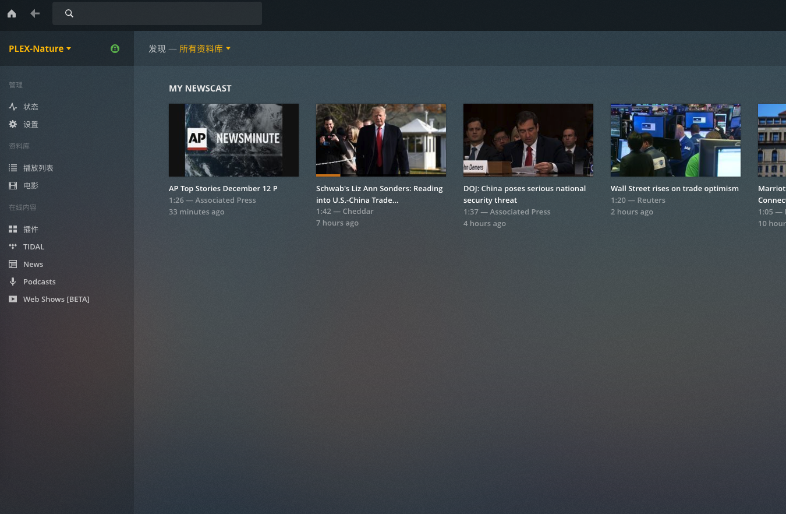786x514 pixels.
Task: Click the Web Shows play icon
Action: (x=13, y=299)
